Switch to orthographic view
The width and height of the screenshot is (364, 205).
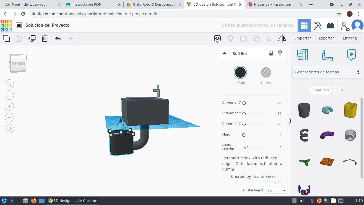pyautogui.click(x=9, y=129)
